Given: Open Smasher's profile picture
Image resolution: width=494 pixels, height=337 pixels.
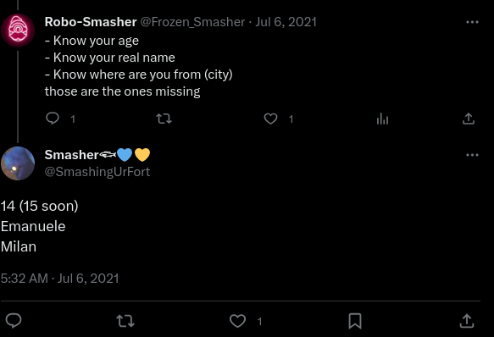Looking at the screenshot, I should point(18,163).
